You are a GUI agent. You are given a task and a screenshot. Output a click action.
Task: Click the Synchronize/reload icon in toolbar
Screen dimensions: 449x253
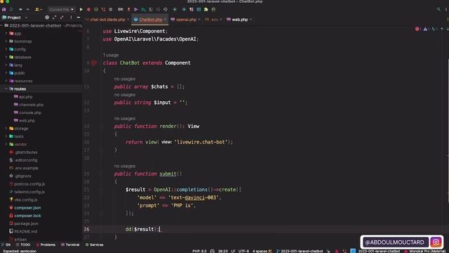[x=11, y=9]
